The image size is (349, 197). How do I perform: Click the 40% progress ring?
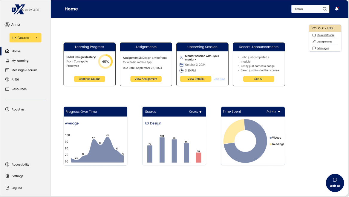tap(105, 61)
